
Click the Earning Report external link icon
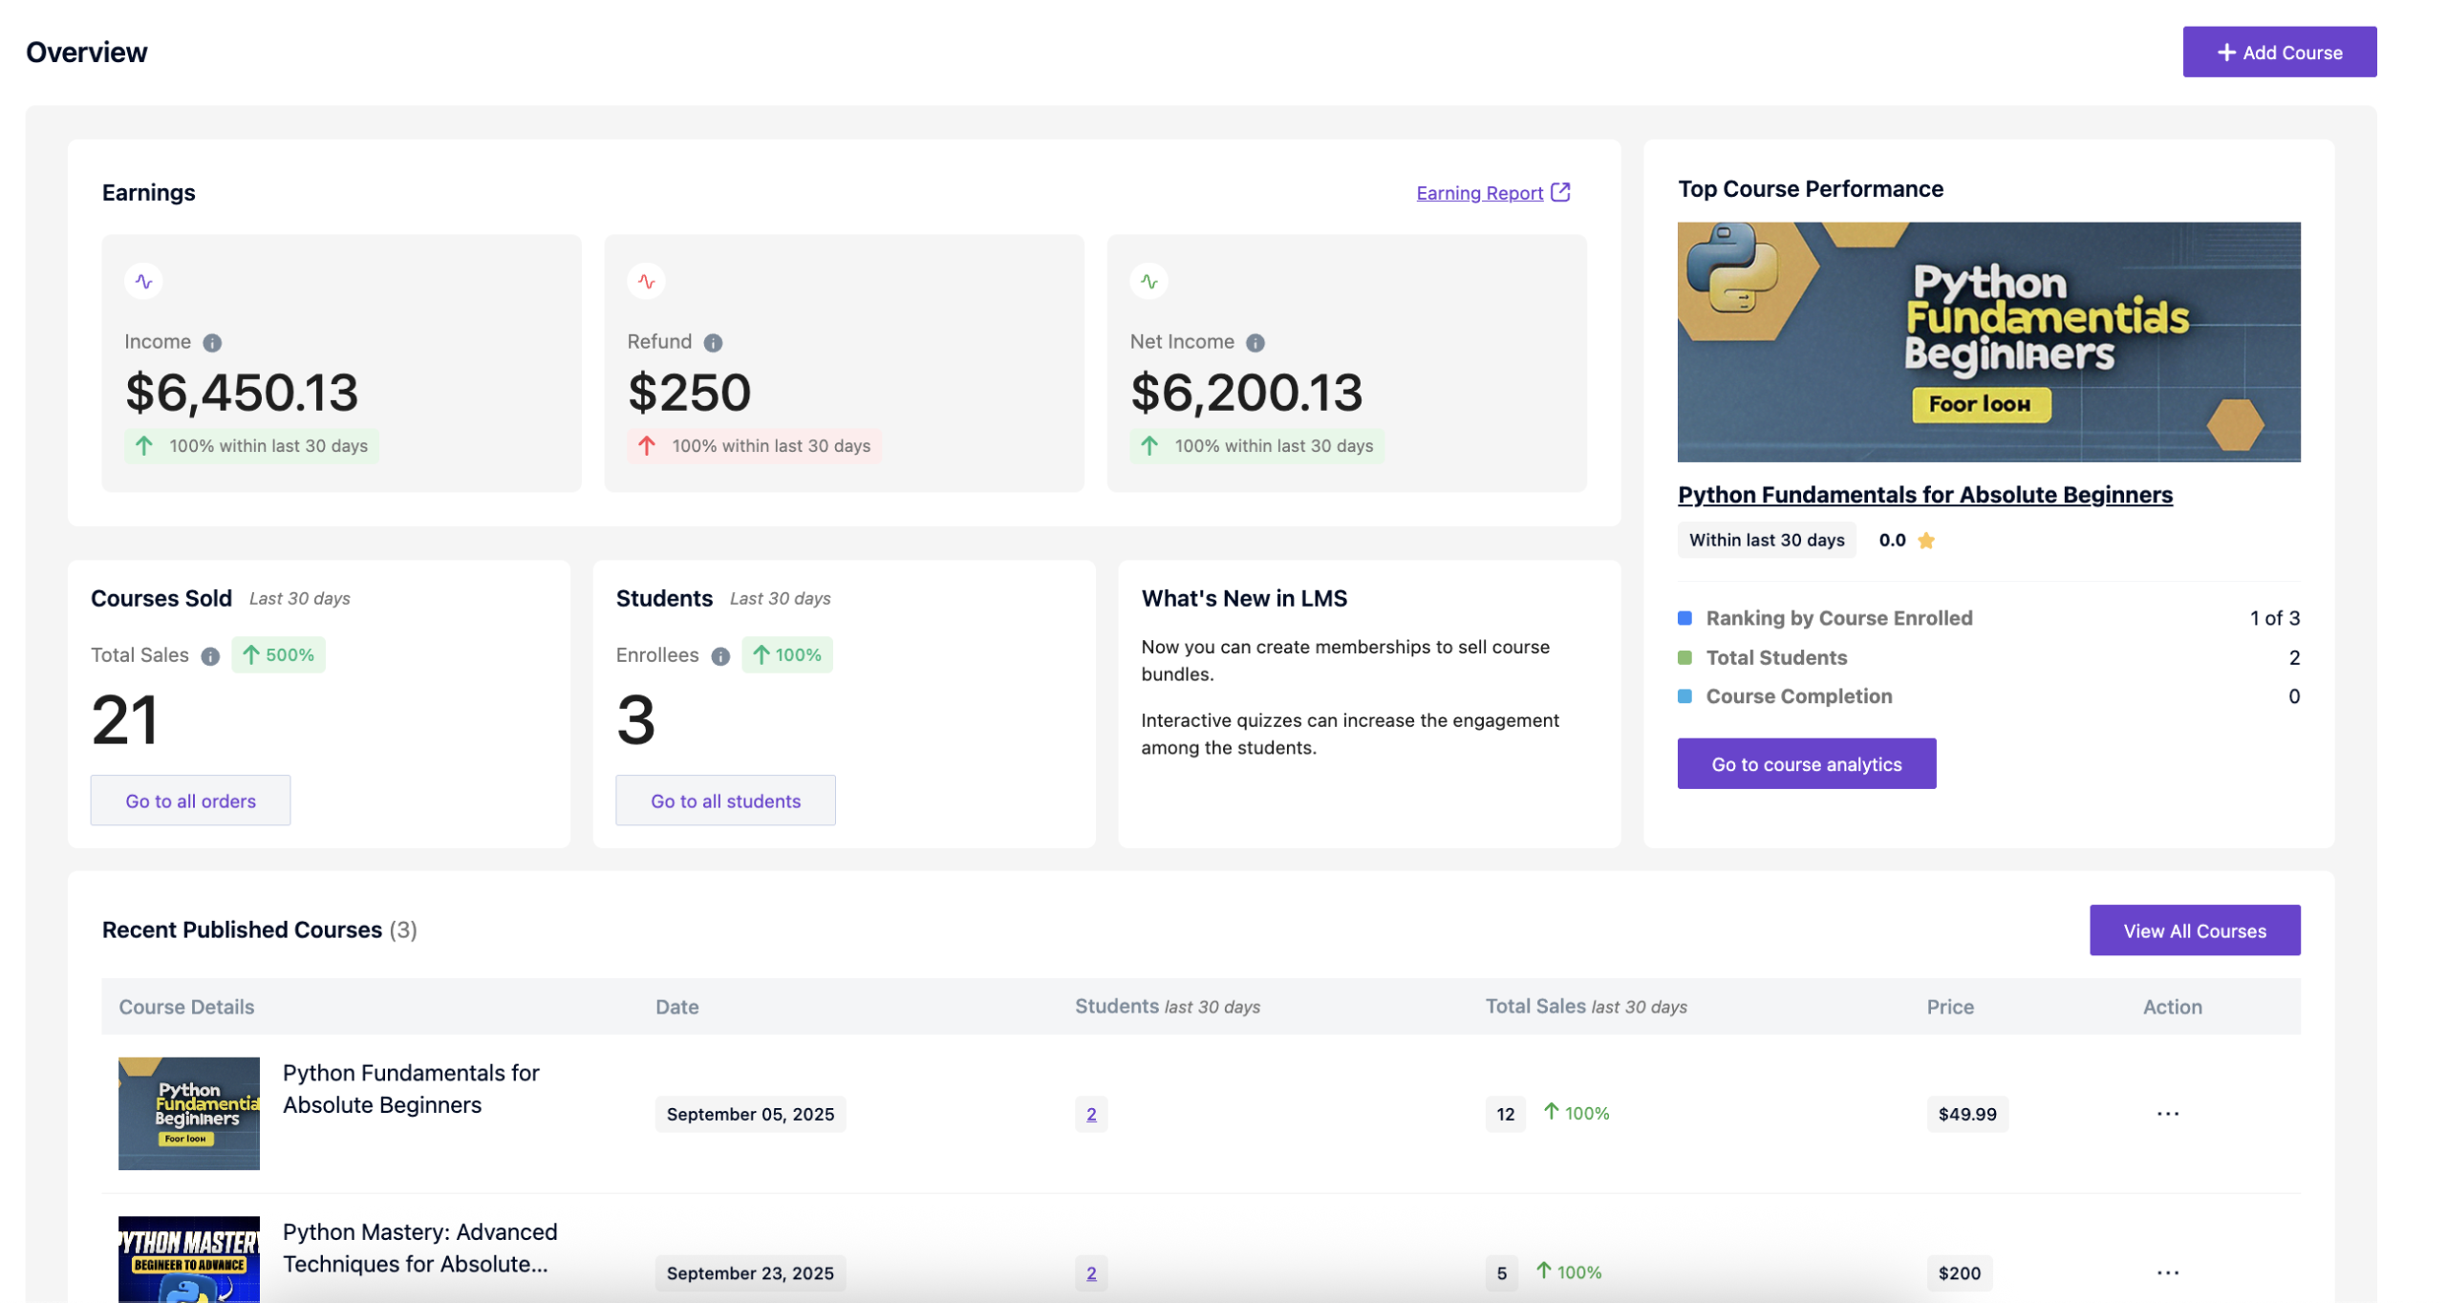[1560, 193]
